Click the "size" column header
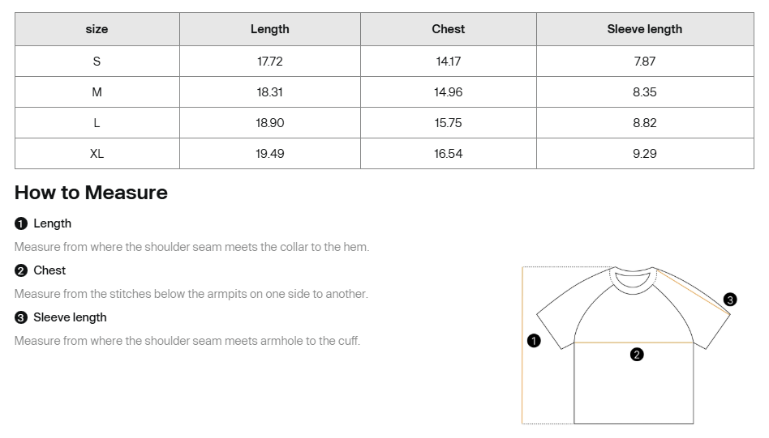Image resolution: width=769 pixels, height=438 pixels. (97, 29)
